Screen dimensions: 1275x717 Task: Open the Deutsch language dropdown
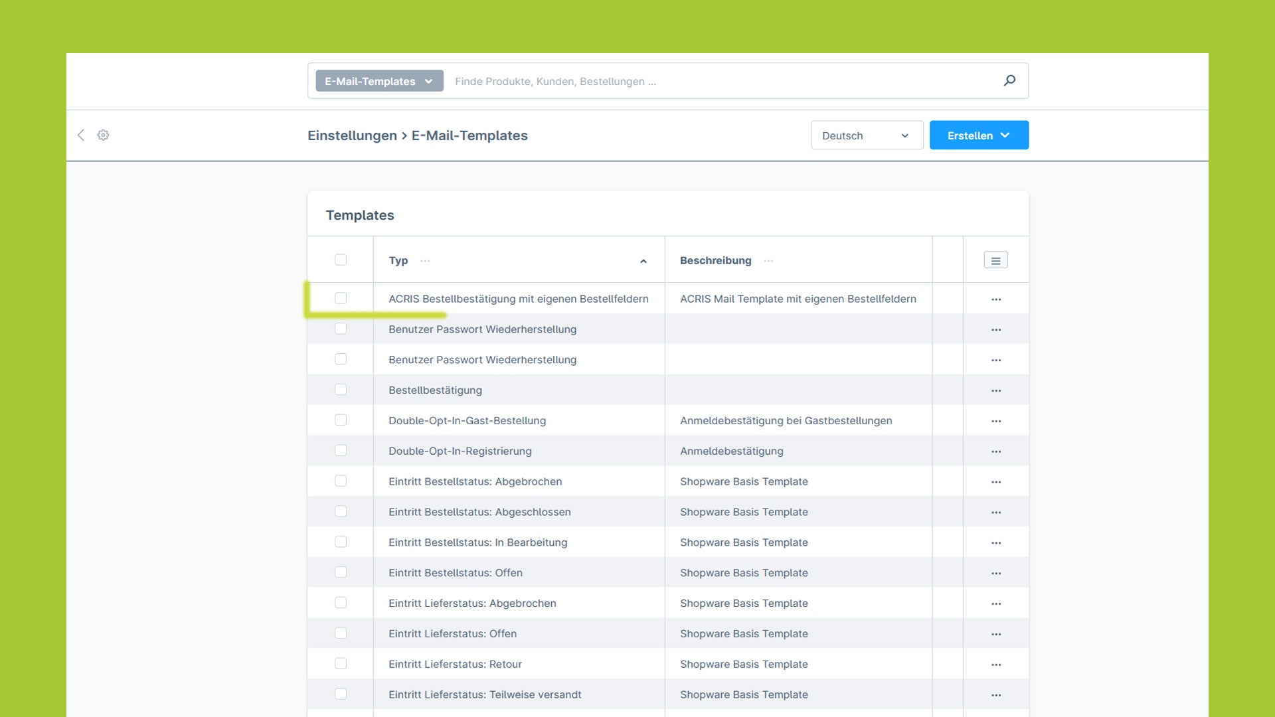867,135
